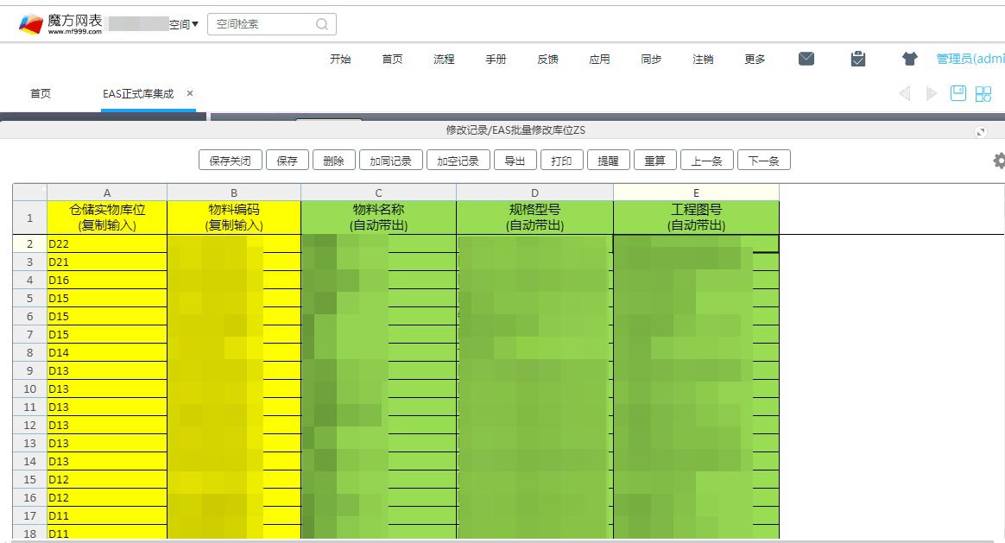Select the shirt-shaped theme icon in the header
Screen dimensions: 1005x543
(x=910, y=58)
